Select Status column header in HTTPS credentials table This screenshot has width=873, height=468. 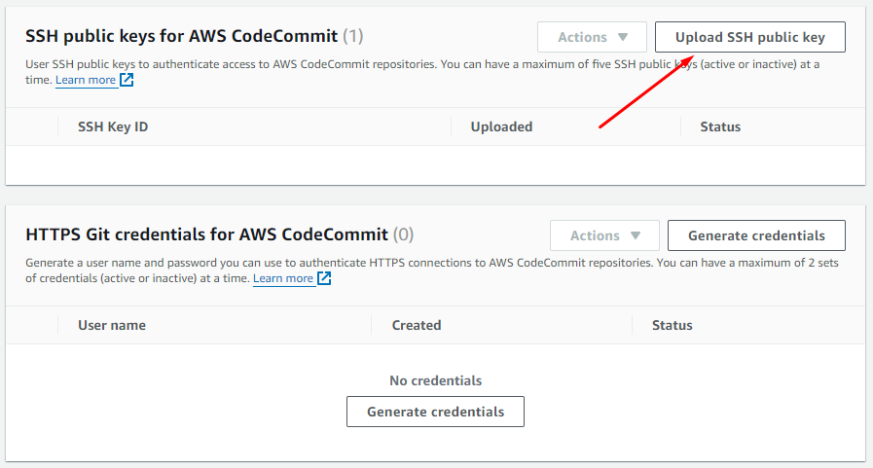(x=673, y=325)
